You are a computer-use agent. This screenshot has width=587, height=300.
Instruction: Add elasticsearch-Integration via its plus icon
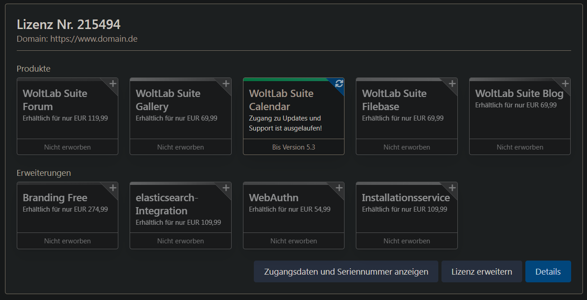(x=226, y=188)
